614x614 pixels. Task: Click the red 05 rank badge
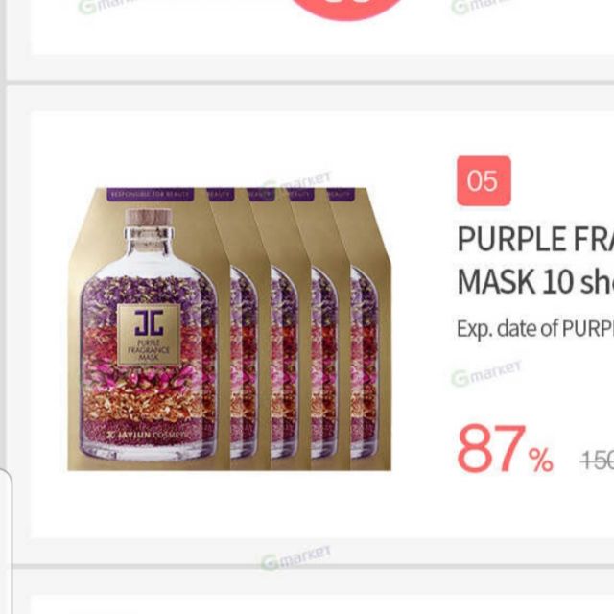pyautogui.click(x=484, y=181)
